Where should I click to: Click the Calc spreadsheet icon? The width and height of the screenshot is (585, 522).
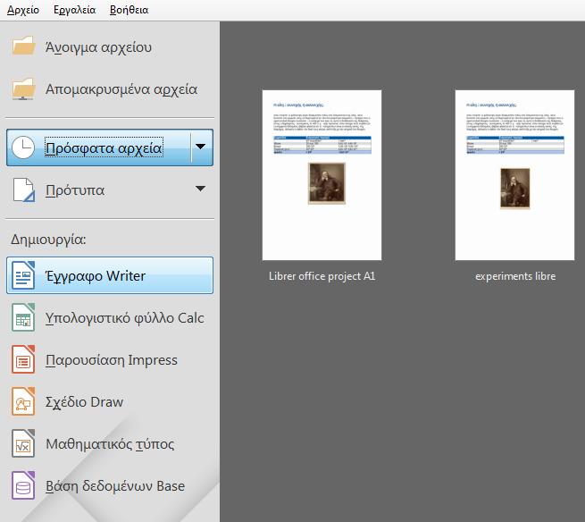(x=23, y=317)
